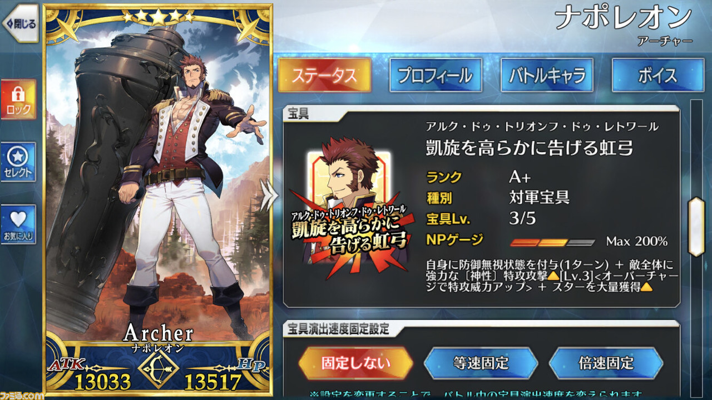
Task: Tap the HP value 13517 on card
Action: pyautogui.click(x=213, y=382)
